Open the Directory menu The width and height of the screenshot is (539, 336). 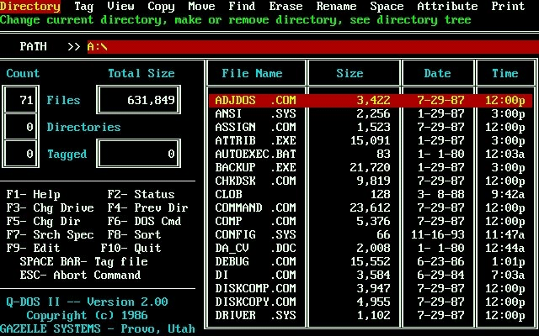(30, 6)
